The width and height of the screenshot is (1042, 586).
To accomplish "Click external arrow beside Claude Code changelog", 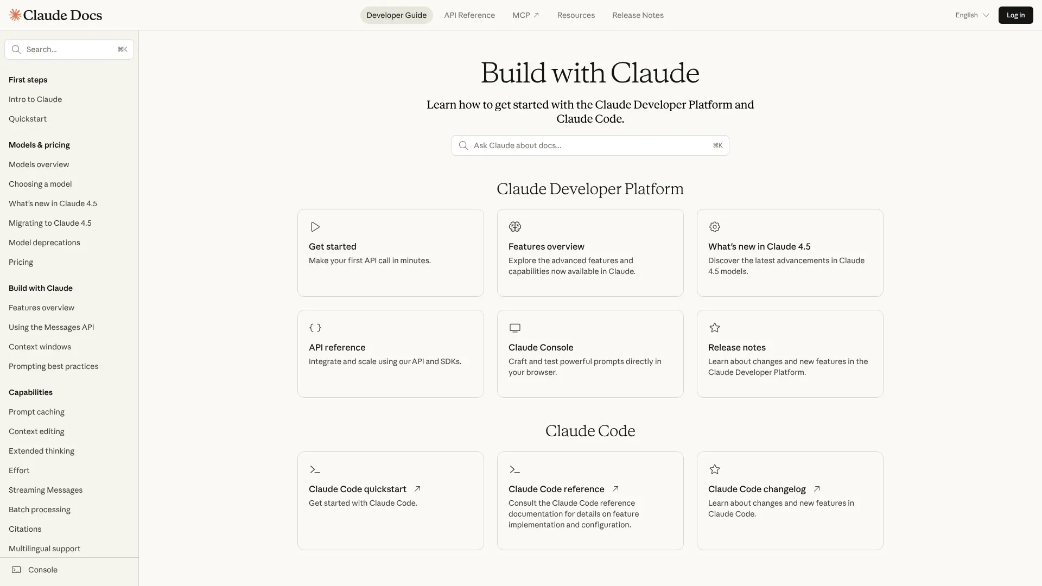I will 817,489.
